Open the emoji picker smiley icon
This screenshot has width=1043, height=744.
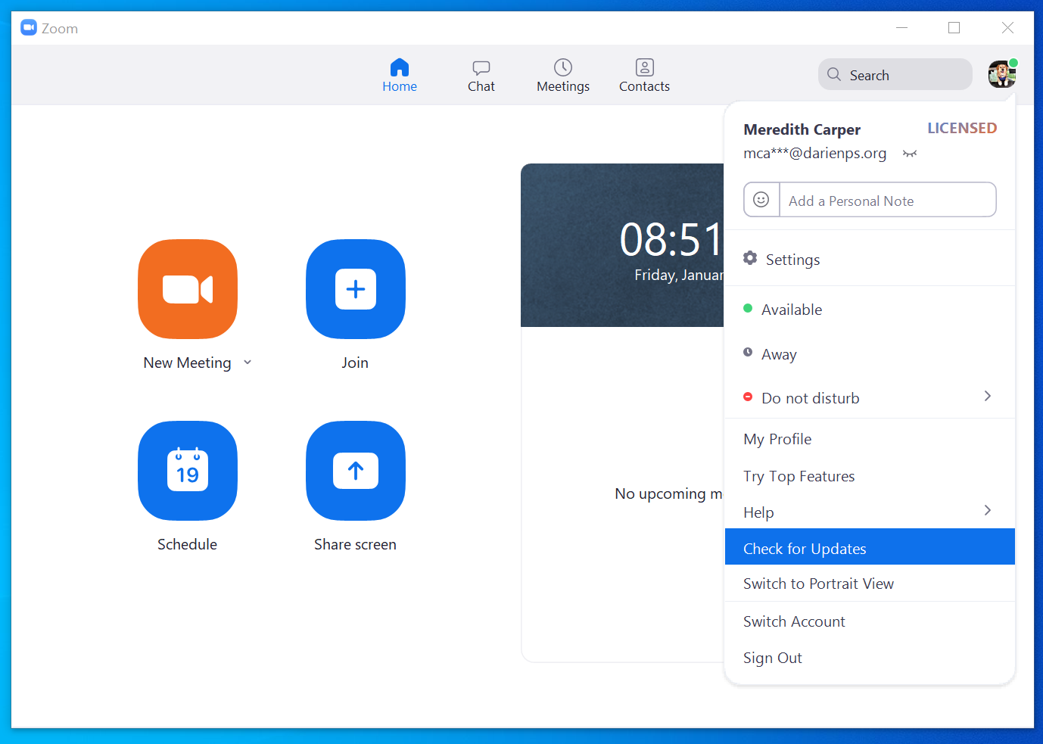(x=761, y=199)
